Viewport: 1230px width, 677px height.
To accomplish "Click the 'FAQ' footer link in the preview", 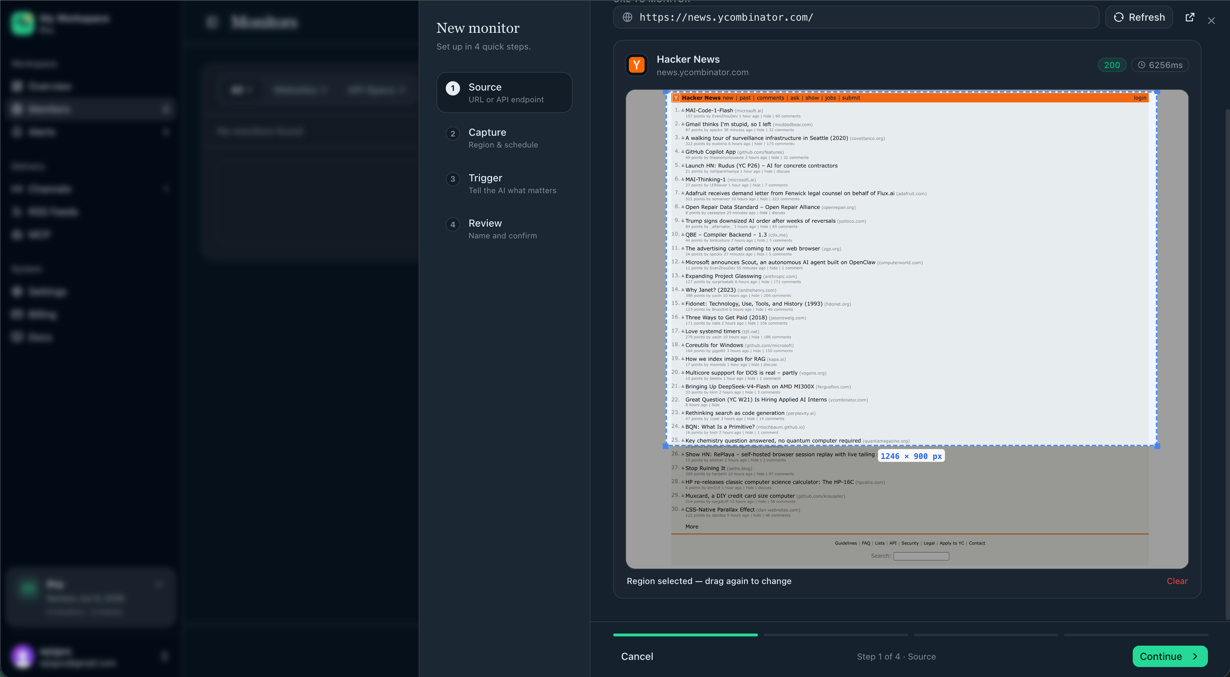I will click(x=866, y=543).
